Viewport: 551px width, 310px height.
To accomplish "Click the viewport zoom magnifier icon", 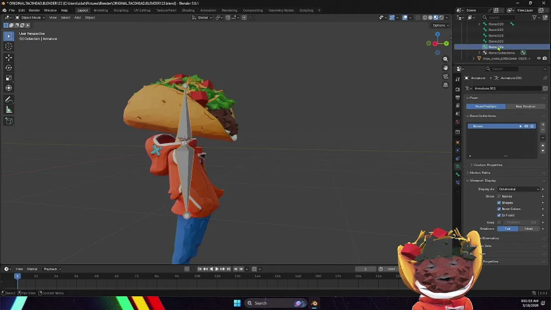I will coord(446,59).
